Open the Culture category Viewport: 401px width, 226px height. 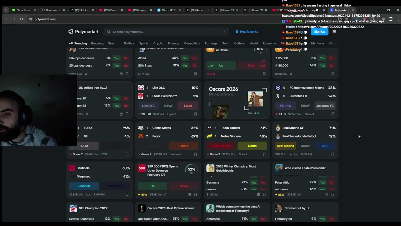pos(239,43)
